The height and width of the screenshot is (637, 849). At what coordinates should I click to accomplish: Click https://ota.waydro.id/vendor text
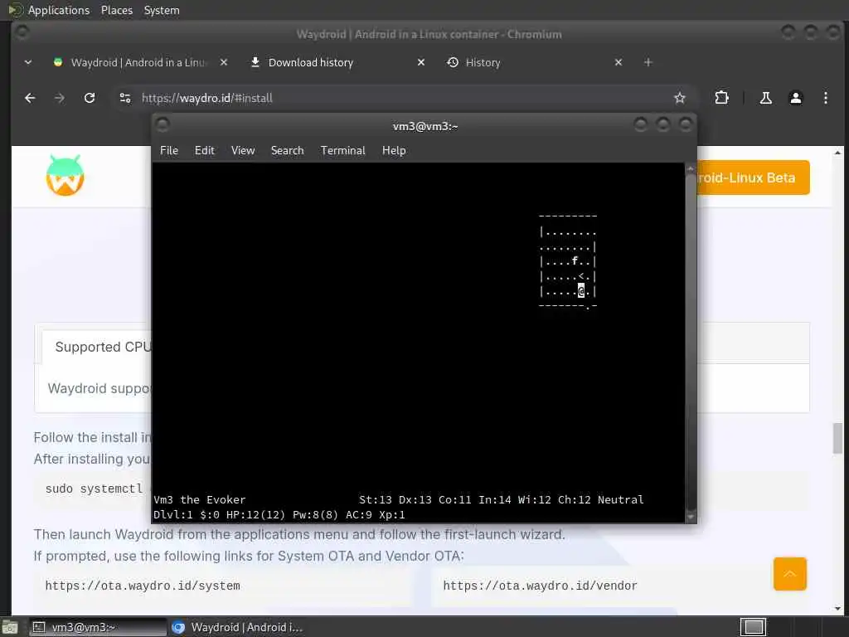click(x=540, y=586)
